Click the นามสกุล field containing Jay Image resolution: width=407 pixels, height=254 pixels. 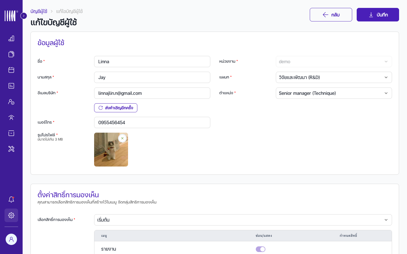(x=152, y=77)
